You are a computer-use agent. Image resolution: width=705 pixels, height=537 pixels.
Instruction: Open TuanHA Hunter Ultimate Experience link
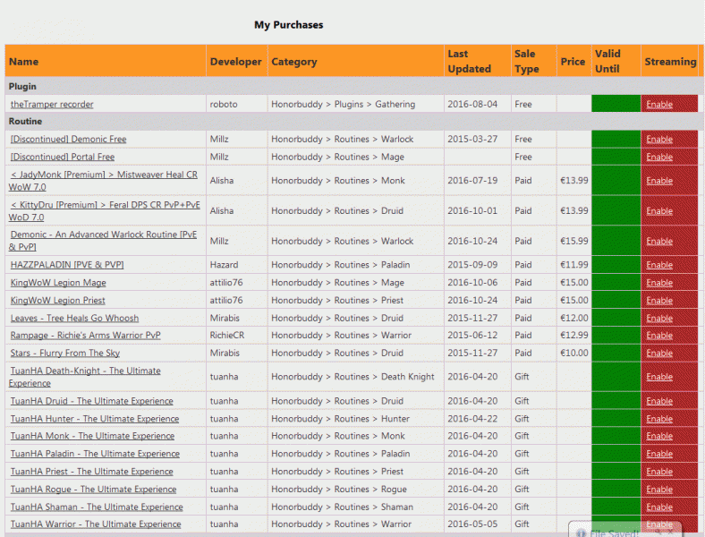point(95,419)
